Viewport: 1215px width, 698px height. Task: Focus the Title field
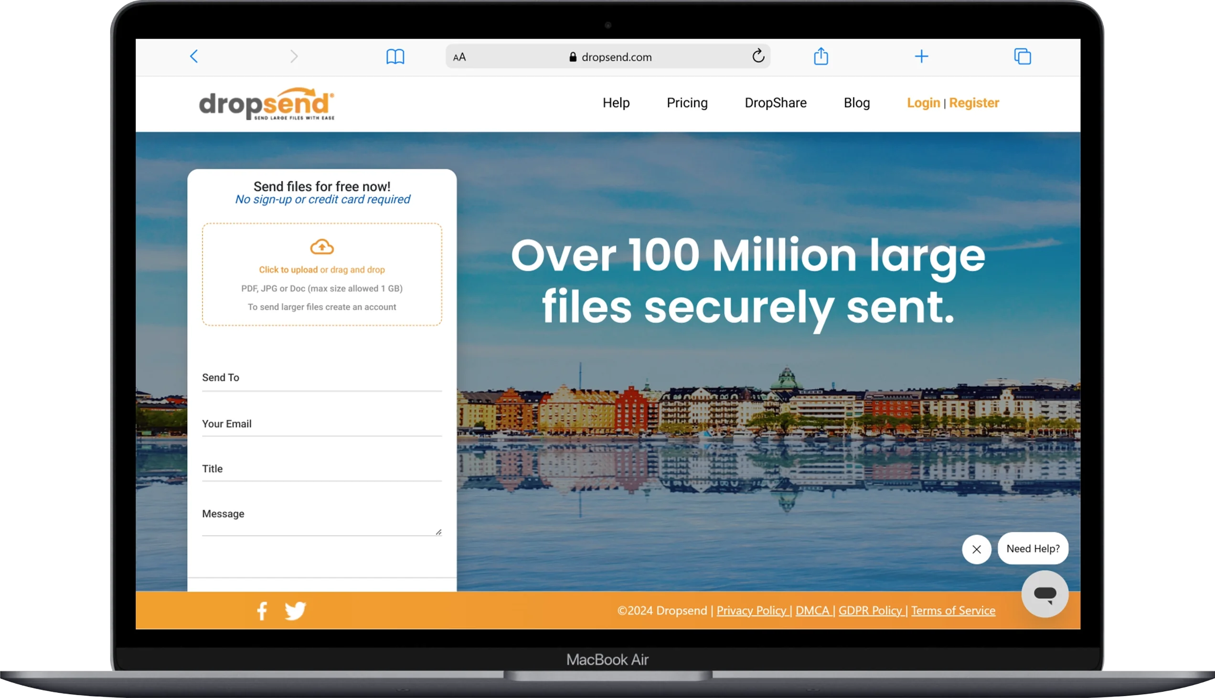point(322,469)
